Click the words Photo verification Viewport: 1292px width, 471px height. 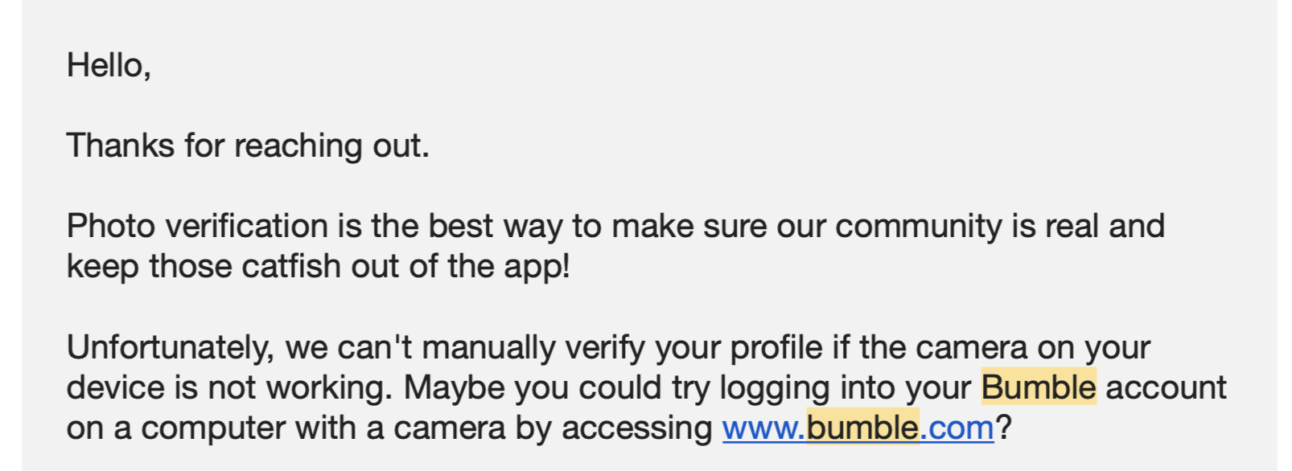pos(198,227)
